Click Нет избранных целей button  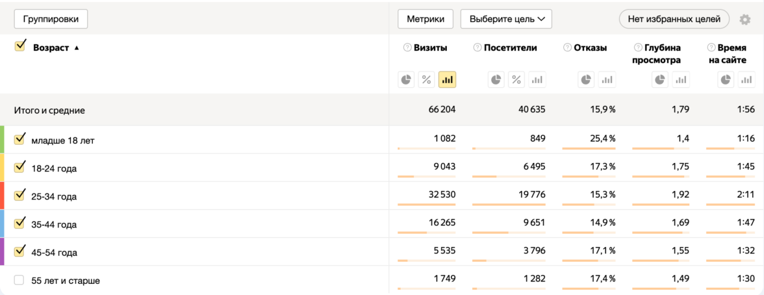[674, 19]
